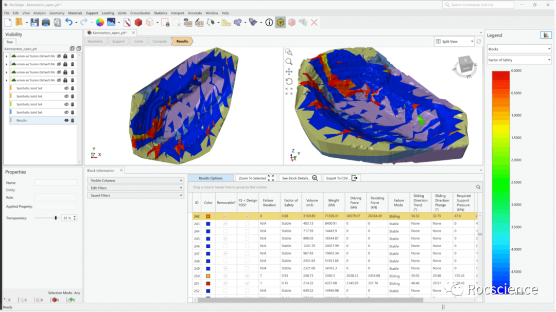Click the info circle icon in toolbar
Viewport: 556px width, 312px height.
[x=269, y=23]
